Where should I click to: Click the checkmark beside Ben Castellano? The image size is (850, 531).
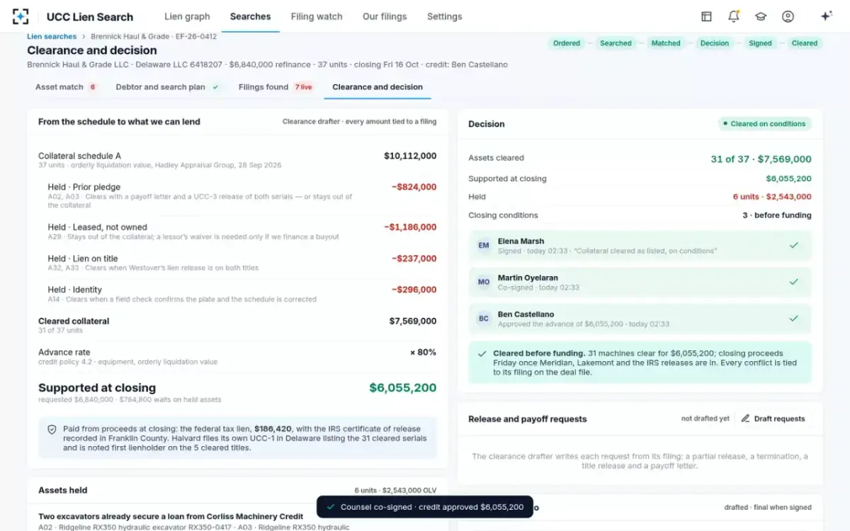tap(794, 319)
